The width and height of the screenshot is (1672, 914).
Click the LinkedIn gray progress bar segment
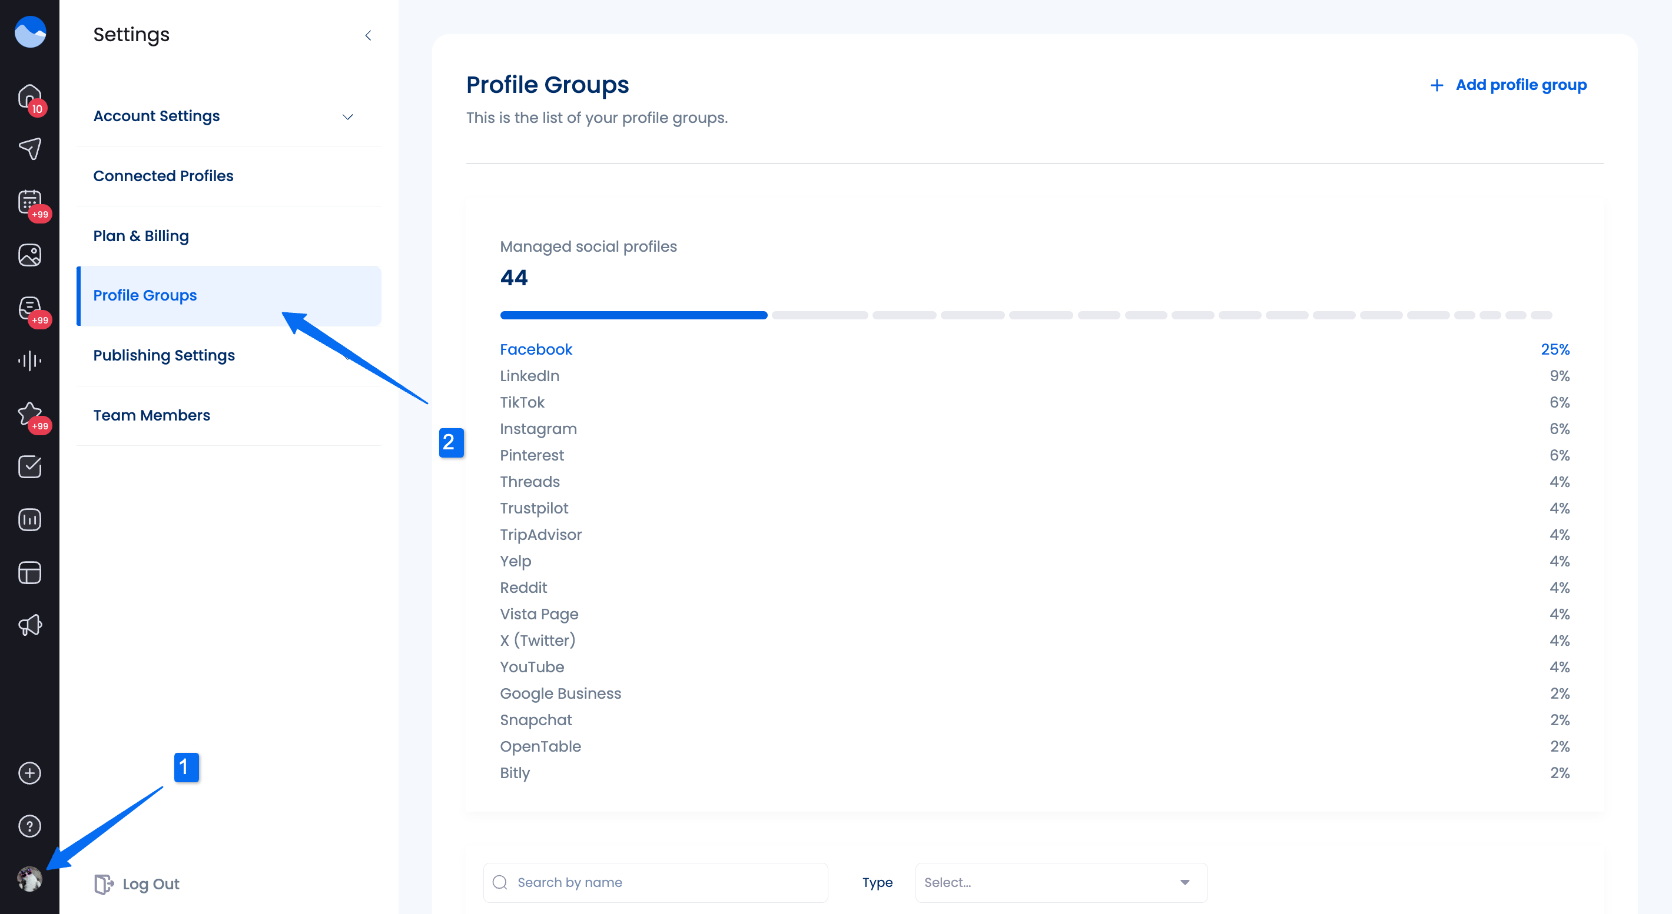[820, 316]
